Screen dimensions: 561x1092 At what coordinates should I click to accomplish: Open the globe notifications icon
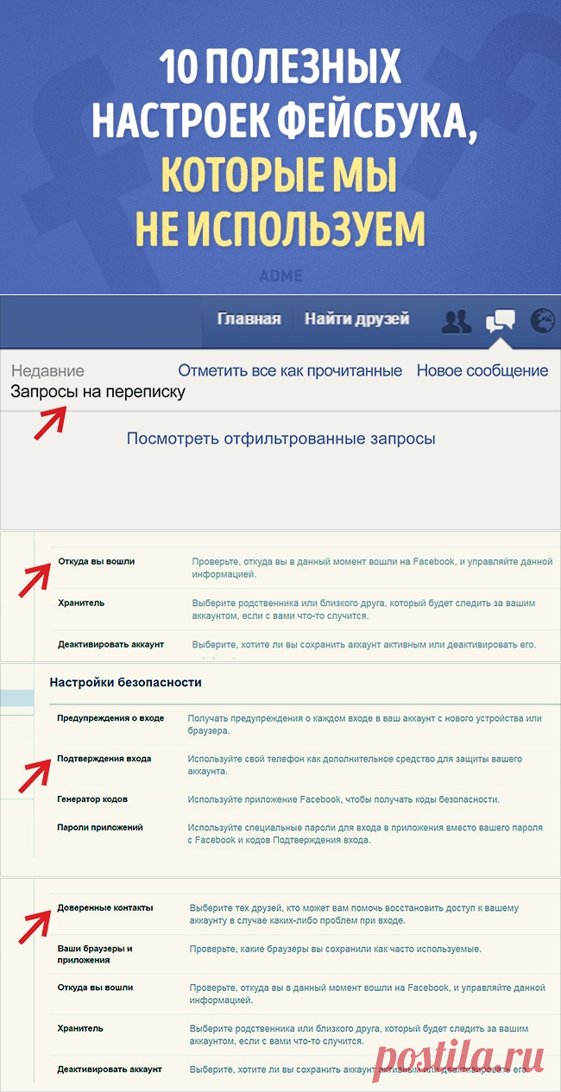[544, 321]
